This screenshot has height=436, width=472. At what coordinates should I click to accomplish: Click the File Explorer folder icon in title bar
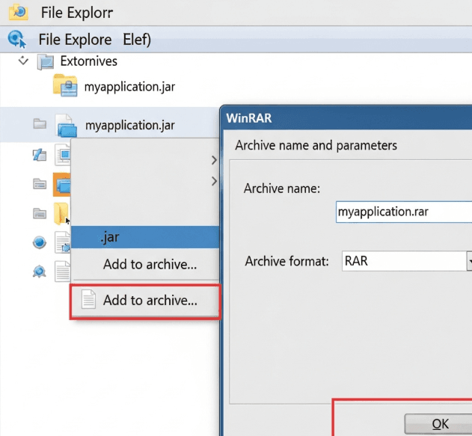pos(19,12)
